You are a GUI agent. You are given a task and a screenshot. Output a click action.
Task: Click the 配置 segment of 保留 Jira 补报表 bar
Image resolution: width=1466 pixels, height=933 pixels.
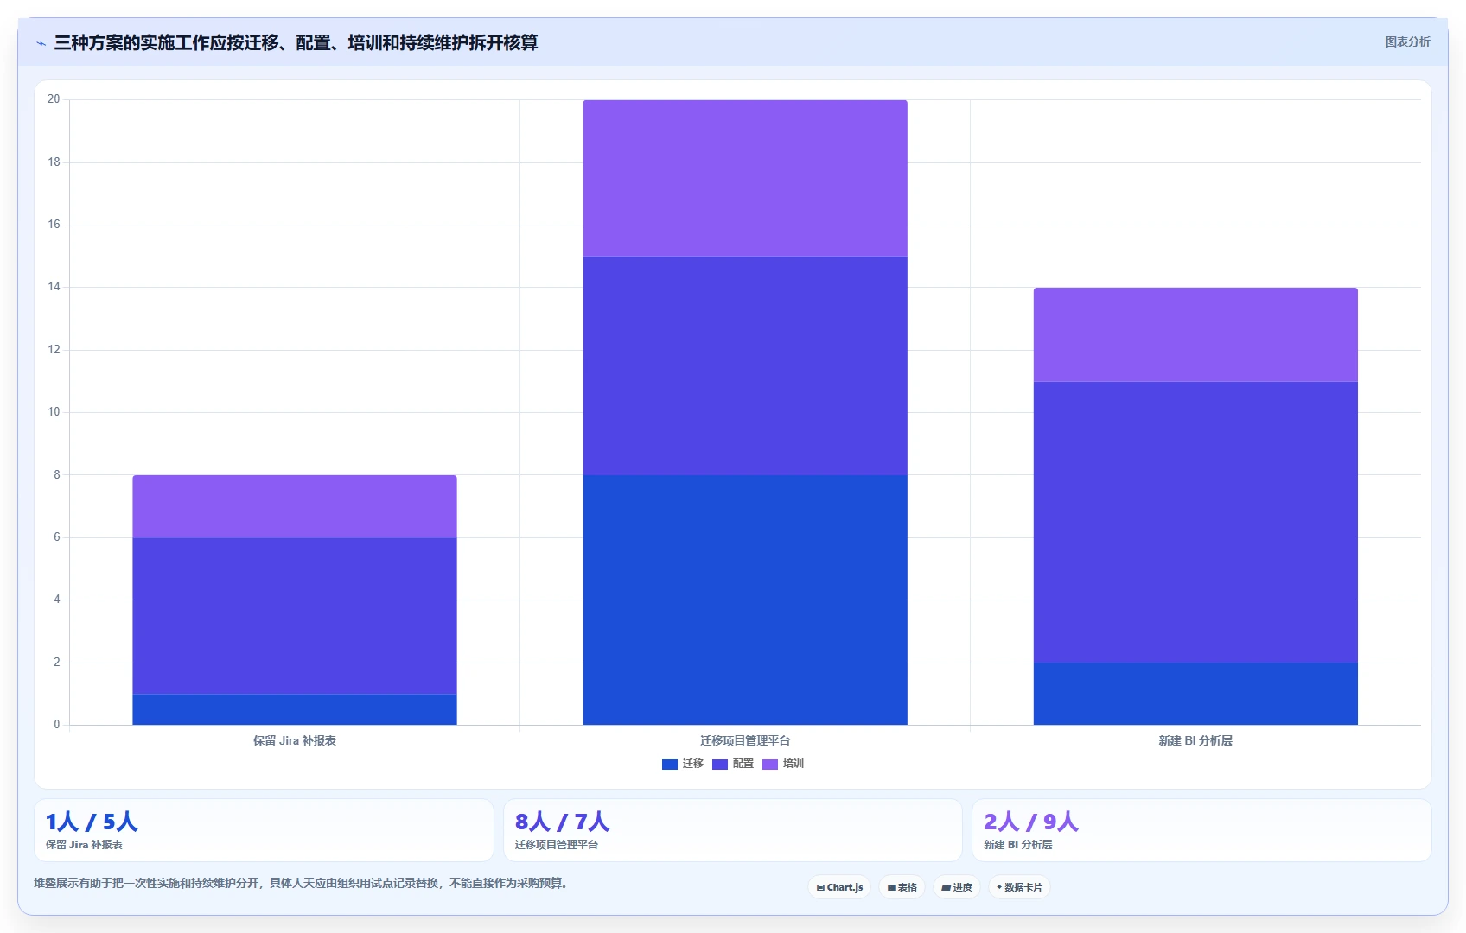click(x=295, y=616)
